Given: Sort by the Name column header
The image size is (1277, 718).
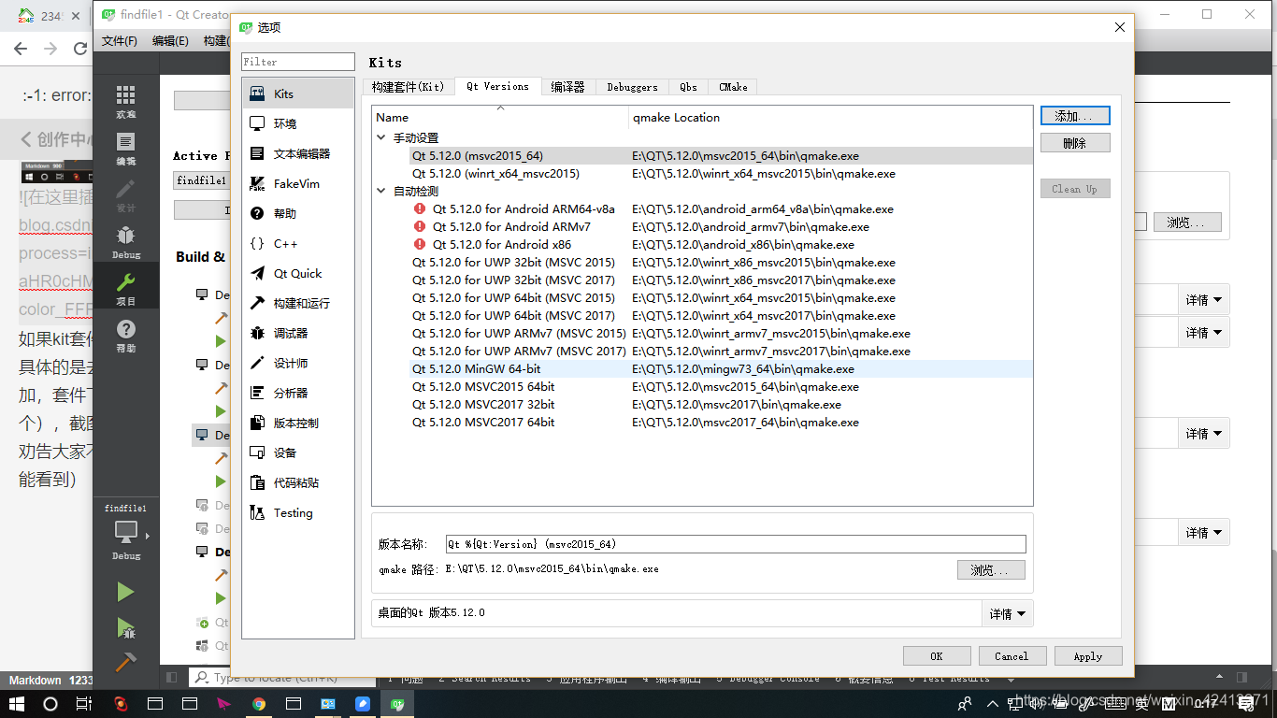Looking at the screenshot, I should [x=500, y=118].
